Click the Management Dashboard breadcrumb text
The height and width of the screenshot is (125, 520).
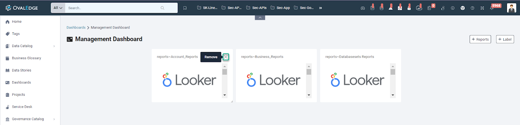(x=110, y=28)
